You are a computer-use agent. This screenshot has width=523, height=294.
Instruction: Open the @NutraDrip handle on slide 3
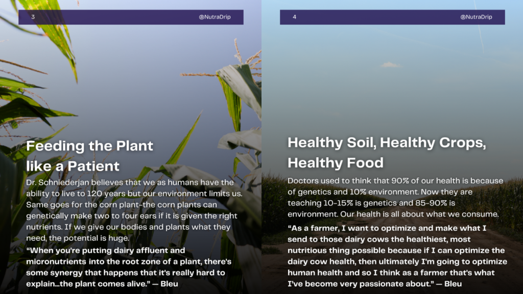tap(215, 17)
